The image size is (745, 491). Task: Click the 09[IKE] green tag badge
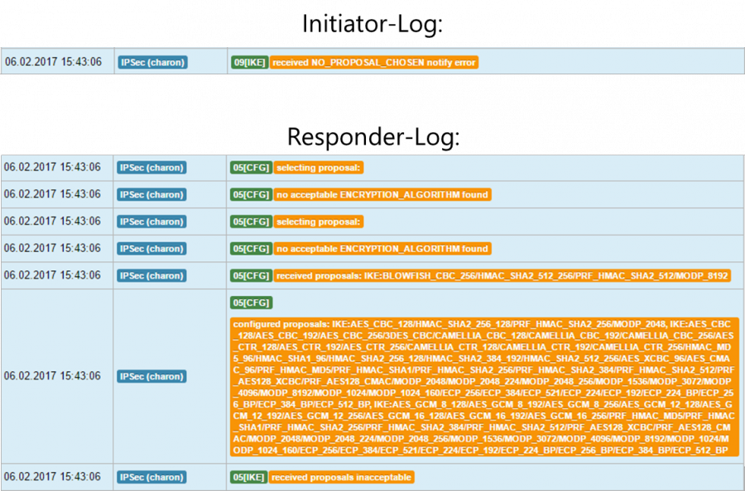[249, 62]
